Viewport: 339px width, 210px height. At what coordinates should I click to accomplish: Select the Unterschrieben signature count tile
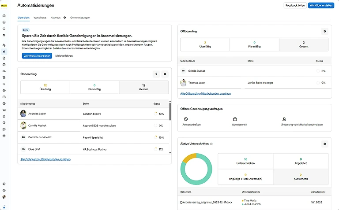tap(245, 161)
